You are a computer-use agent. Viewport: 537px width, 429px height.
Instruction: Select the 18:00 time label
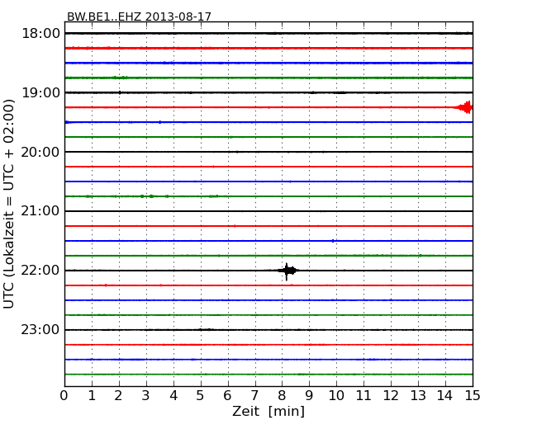point(40,34)
